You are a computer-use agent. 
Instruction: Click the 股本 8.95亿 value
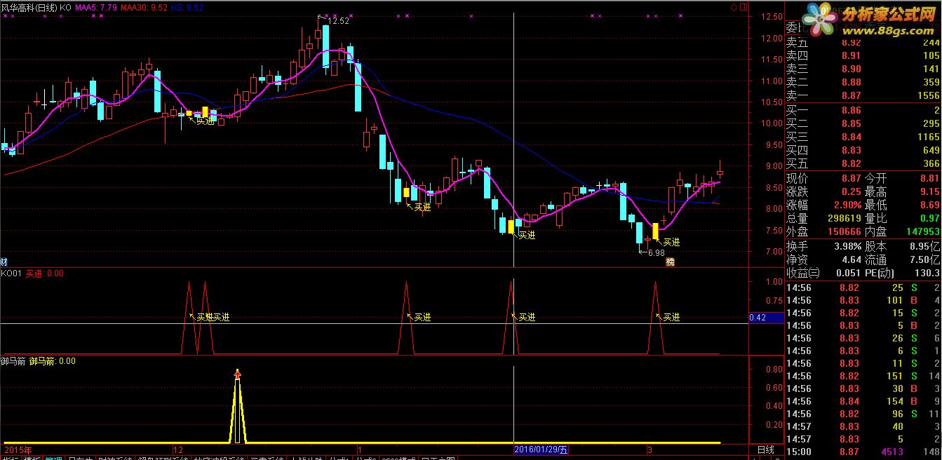point(924,246)
